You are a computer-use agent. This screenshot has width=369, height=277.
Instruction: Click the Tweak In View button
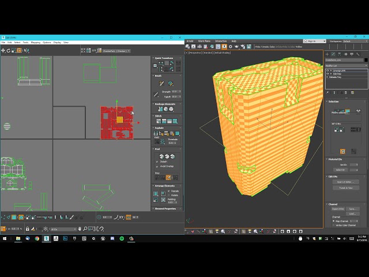coord(346,188)
